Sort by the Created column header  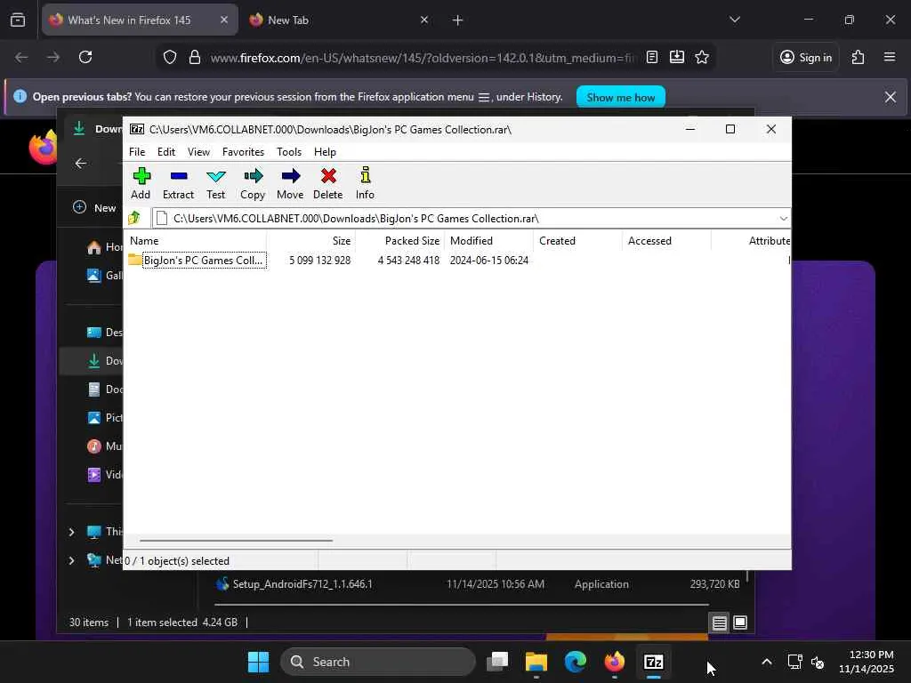click(x=578, y=240)
